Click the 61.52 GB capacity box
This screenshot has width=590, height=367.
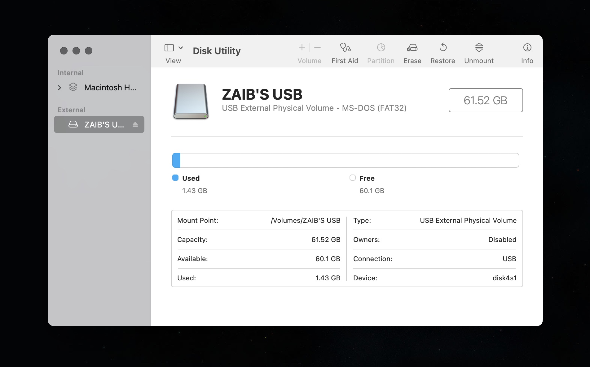(486, 100)
